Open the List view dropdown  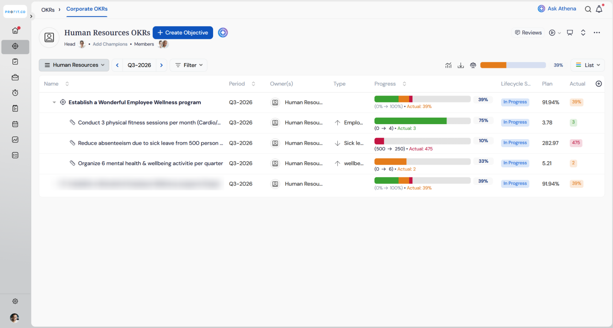click(588, 65)
